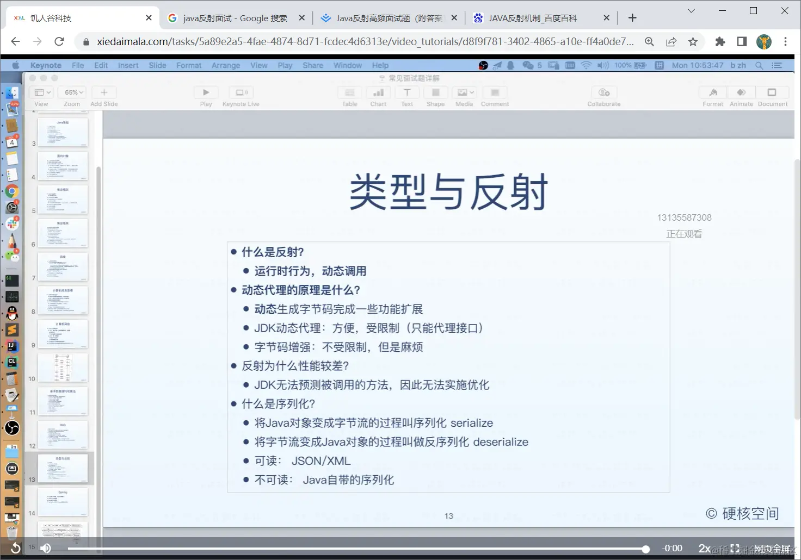The height and width of the screenshot is (560, 801).
Task: Open the Keynote Arrange menu
Action: [x=226, y=65]
